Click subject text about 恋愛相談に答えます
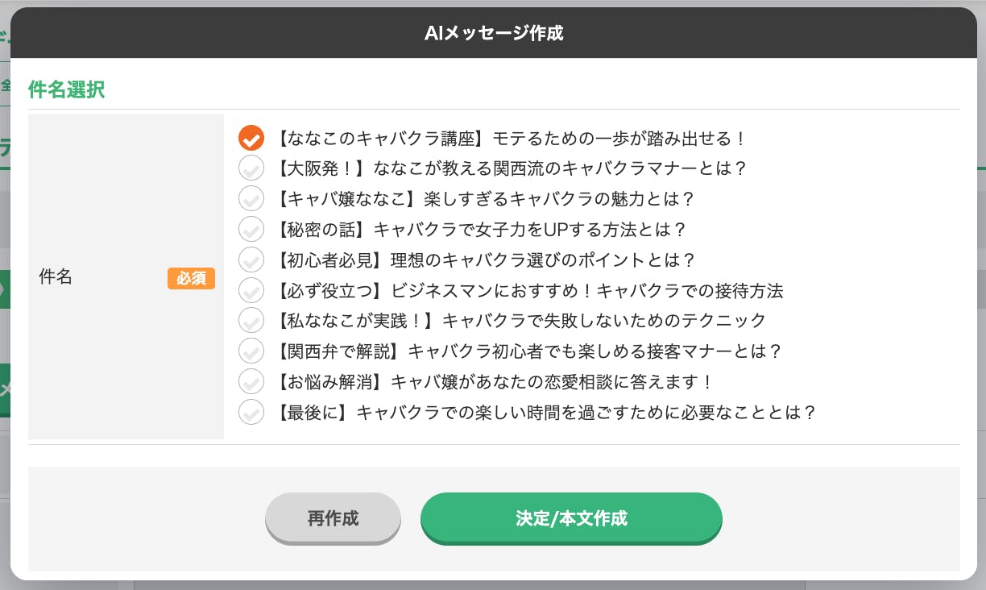Image resolution: width=986 pixels, height=590 pixels. tap(495, 381)
